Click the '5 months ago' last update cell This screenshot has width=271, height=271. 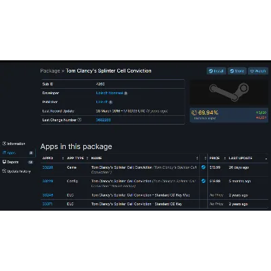pyautogui.click(x=239, y=181)
